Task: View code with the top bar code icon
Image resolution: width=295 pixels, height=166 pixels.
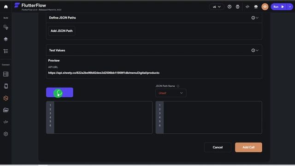Action: click(247, 7)
